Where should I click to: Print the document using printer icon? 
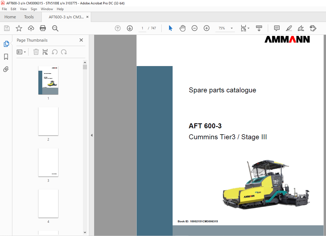pyautogui.click(x=43, y=28)
